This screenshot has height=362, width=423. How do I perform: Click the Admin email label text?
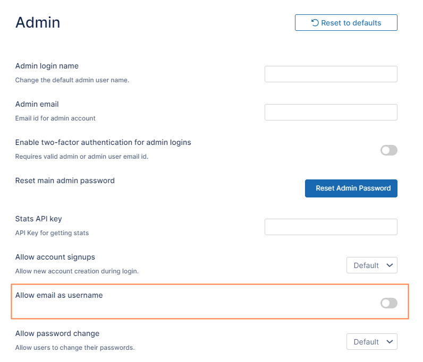(37, 105)
